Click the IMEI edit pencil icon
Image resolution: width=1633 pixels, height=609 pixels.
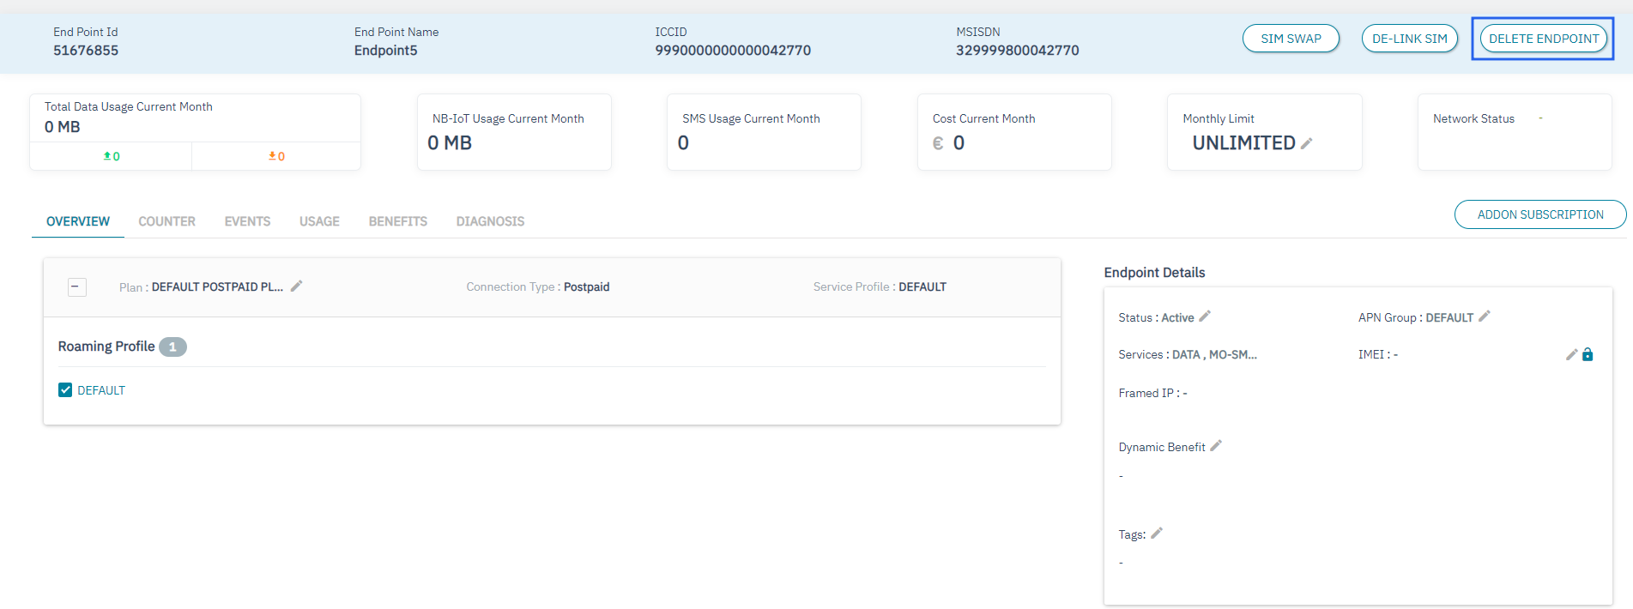(x=1571, y=355)
